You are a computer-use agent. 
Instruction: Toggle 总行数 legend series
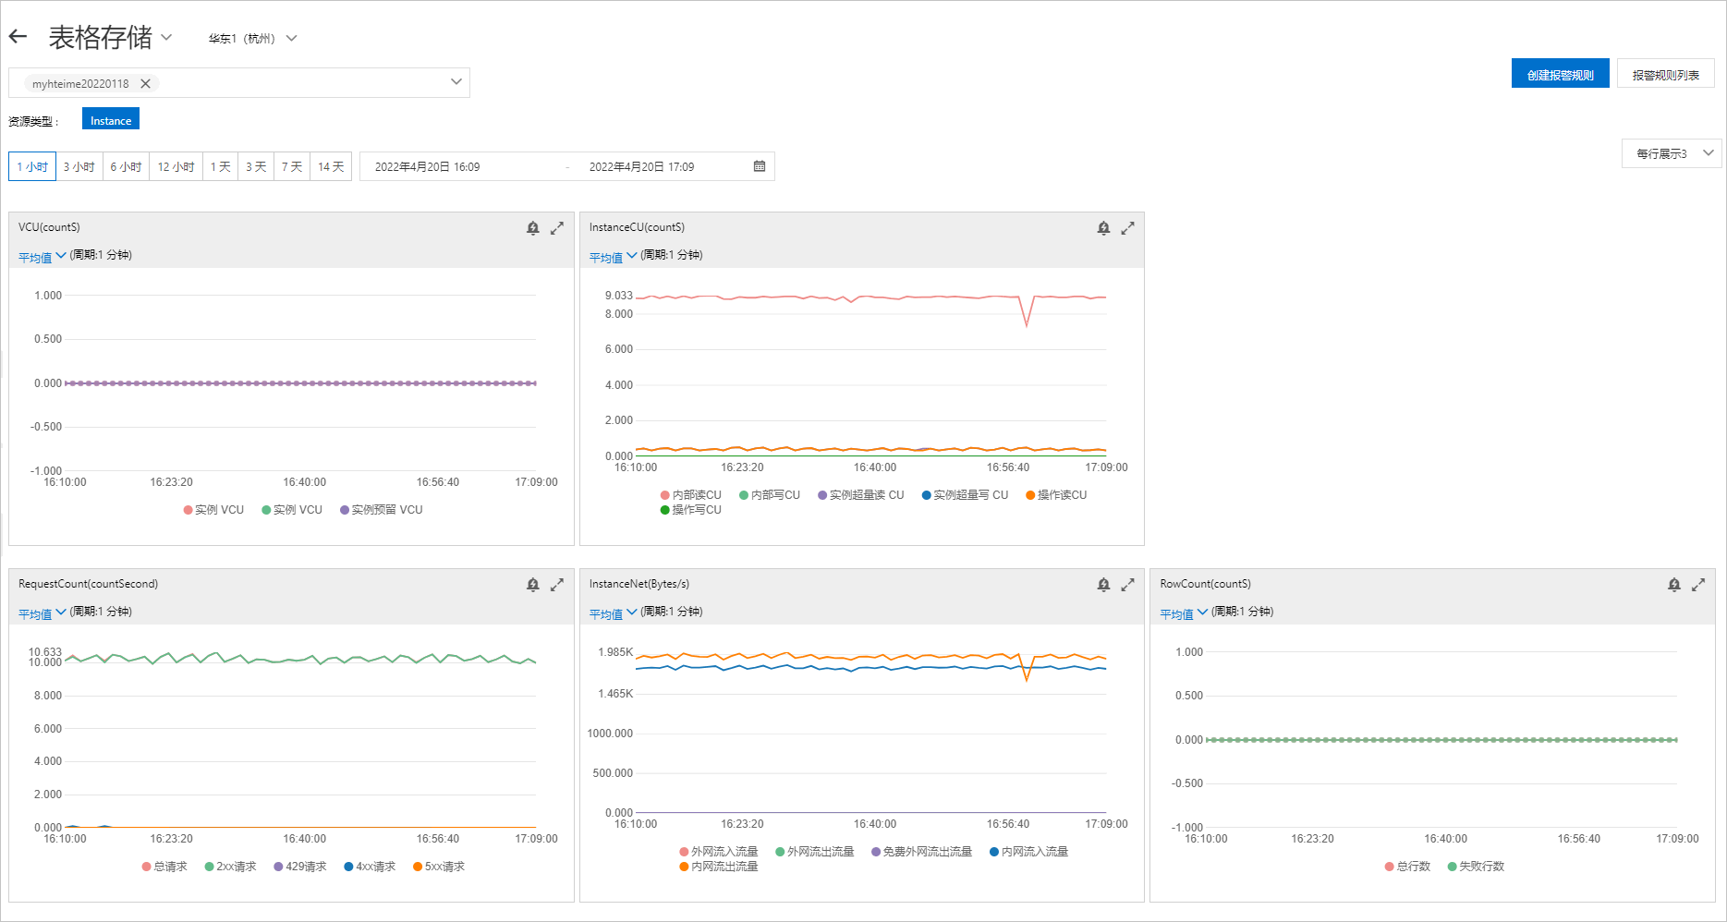1407,867
